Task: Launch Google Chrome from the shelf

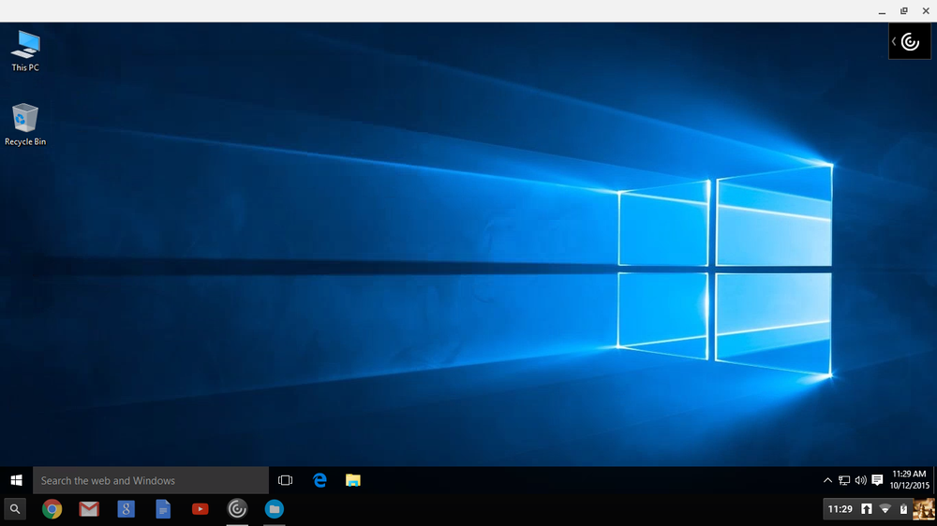Action: (x=52, y=509)
